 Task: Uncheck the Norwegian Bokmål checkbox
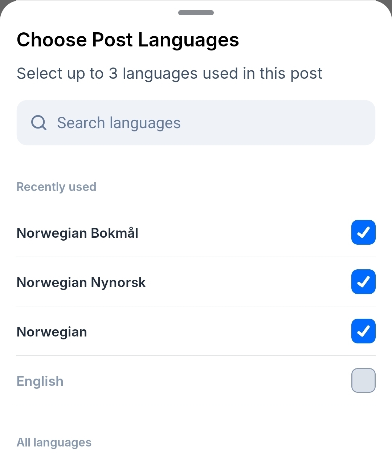pyautogui.click(x=363, y=232)
